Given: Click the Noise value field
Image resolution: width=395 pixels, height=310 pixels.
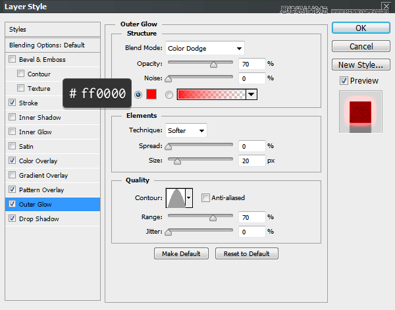Looking at the screenshot, I should click(252, 78).
